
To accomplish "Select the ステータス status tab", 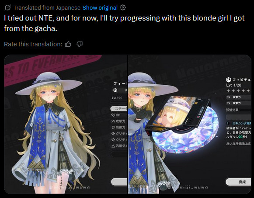I will click(119, 109).
